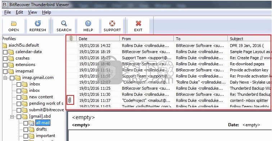
Task: Click the all mail mailbox icon
Action: 31,123
